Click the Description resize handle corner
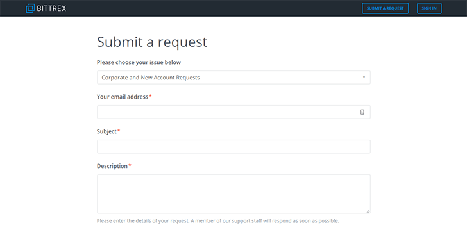Screen dimensions: 467x232 pyautogui.click(x=368, y=211)
